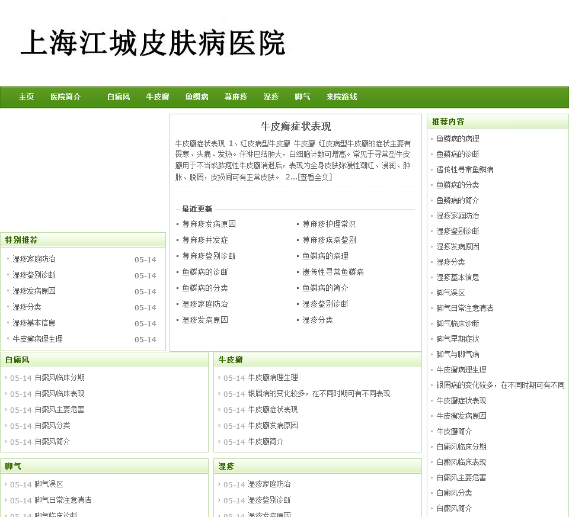Open 鱼鳞病的病理 in 最近更新 list

(x=325, y=256)
